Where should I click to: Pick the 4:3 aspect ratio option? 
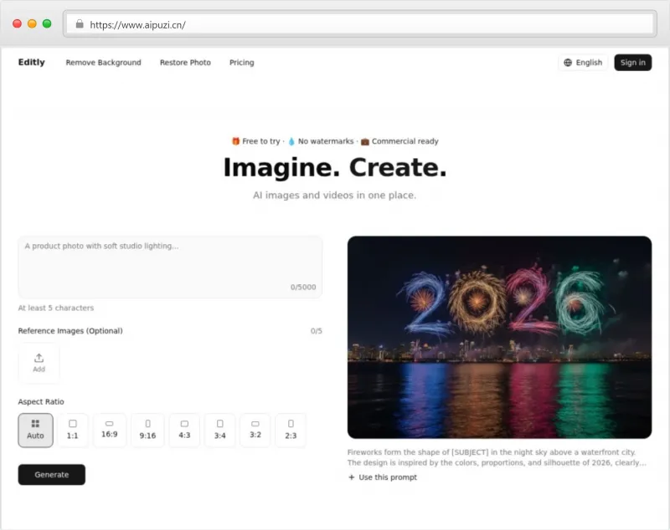[184, 430]
